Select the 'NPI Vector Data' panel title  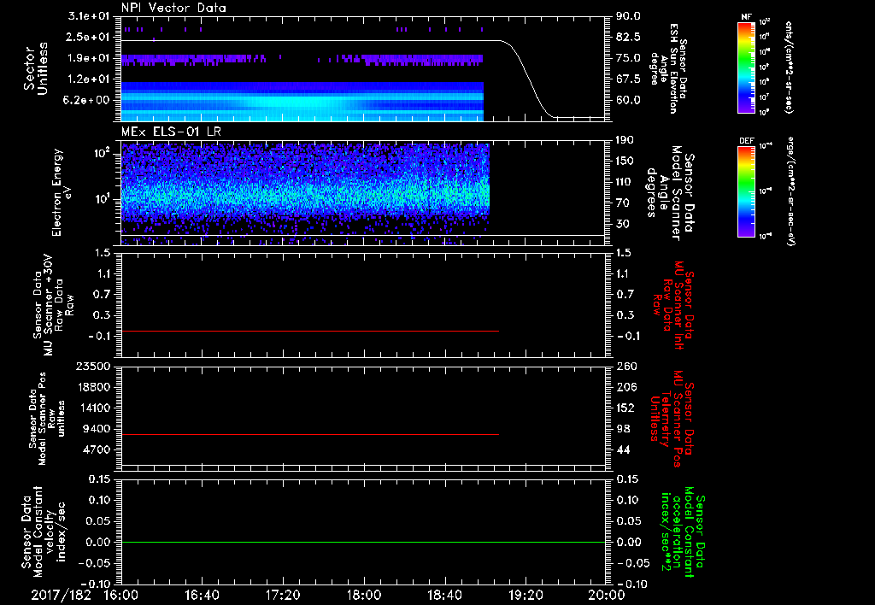tap(173, 8)
